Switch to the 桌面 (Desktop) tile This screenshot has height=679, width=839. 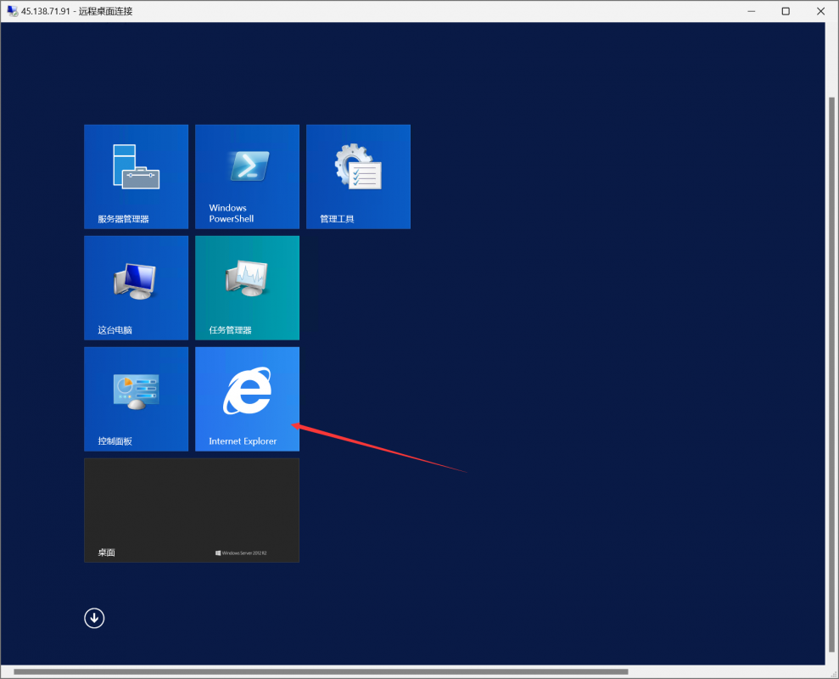click(x=191, y=510)
